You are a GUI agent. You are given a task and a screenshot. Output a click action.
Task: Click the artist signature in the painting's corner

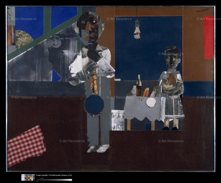[x=203, y=10]
